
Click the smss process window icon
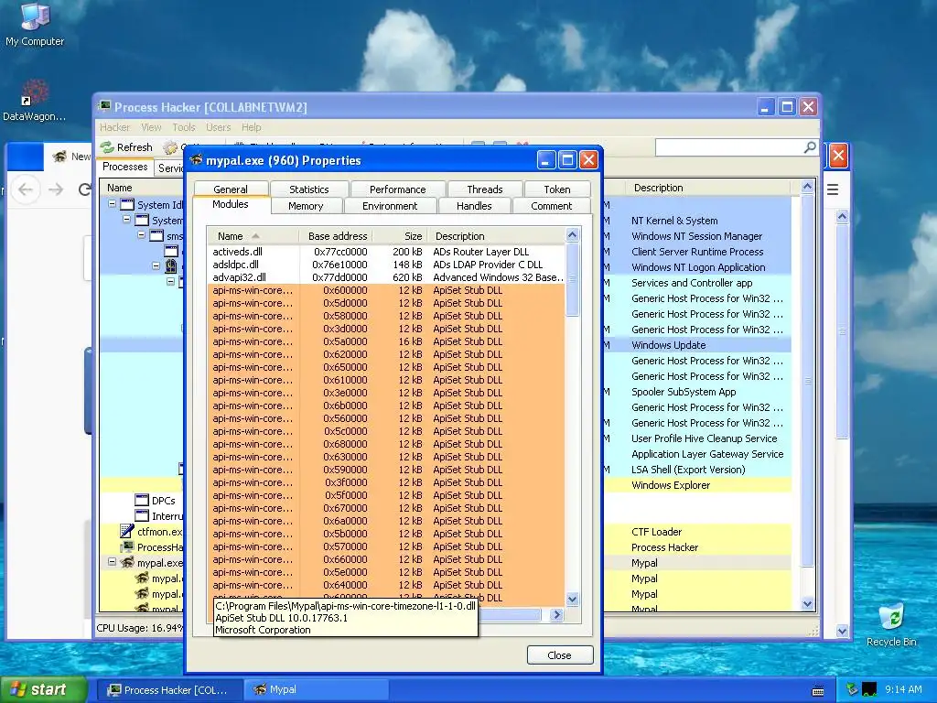[156, 235]
